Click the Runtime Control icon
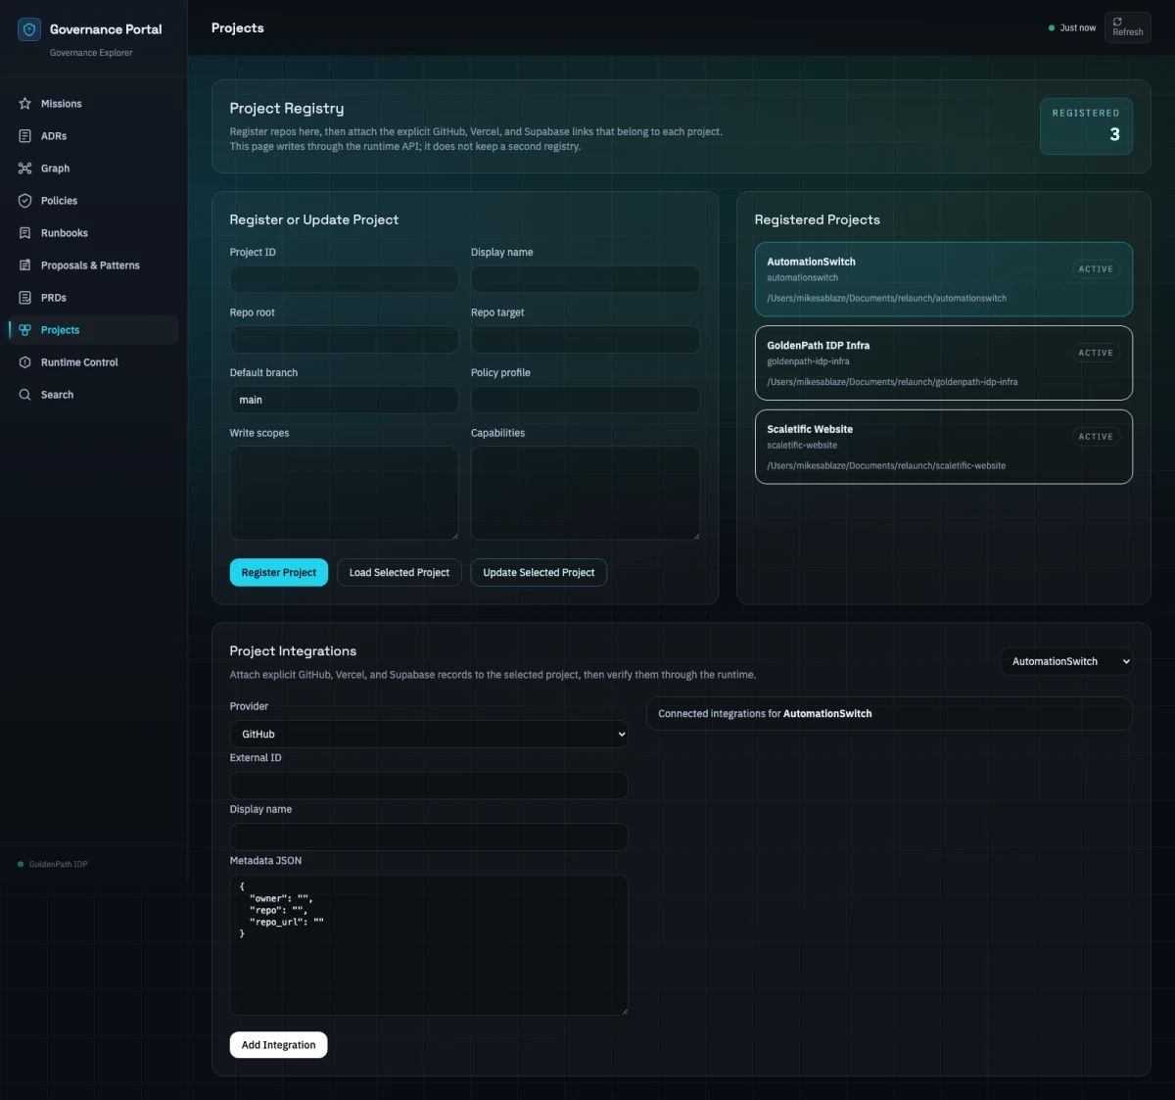This screenshot has height=1100, width=1175. (x=25, y=362)
